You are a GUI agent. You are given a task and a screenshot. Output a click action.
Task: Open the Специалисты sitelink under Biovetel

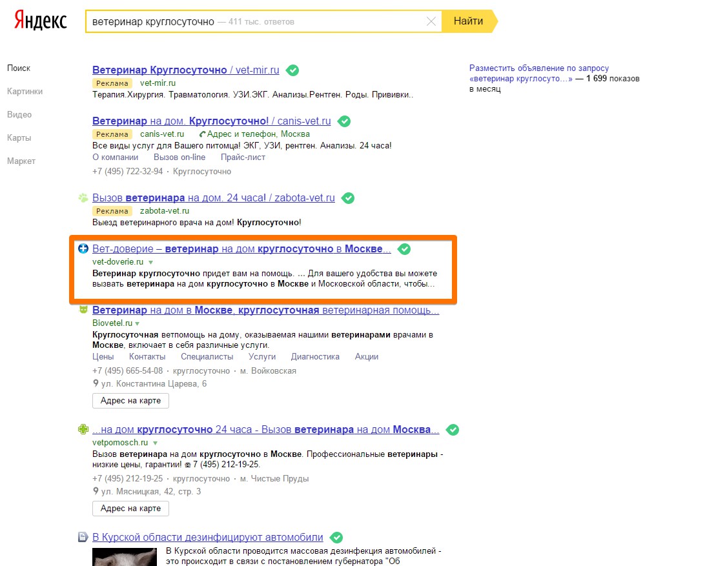207,356
